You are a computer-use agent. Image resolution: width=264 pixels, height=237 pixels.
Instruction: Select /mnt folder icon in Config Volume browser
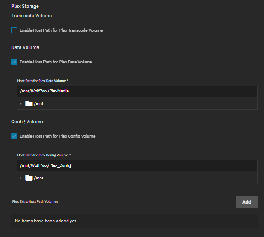(29, 178)
